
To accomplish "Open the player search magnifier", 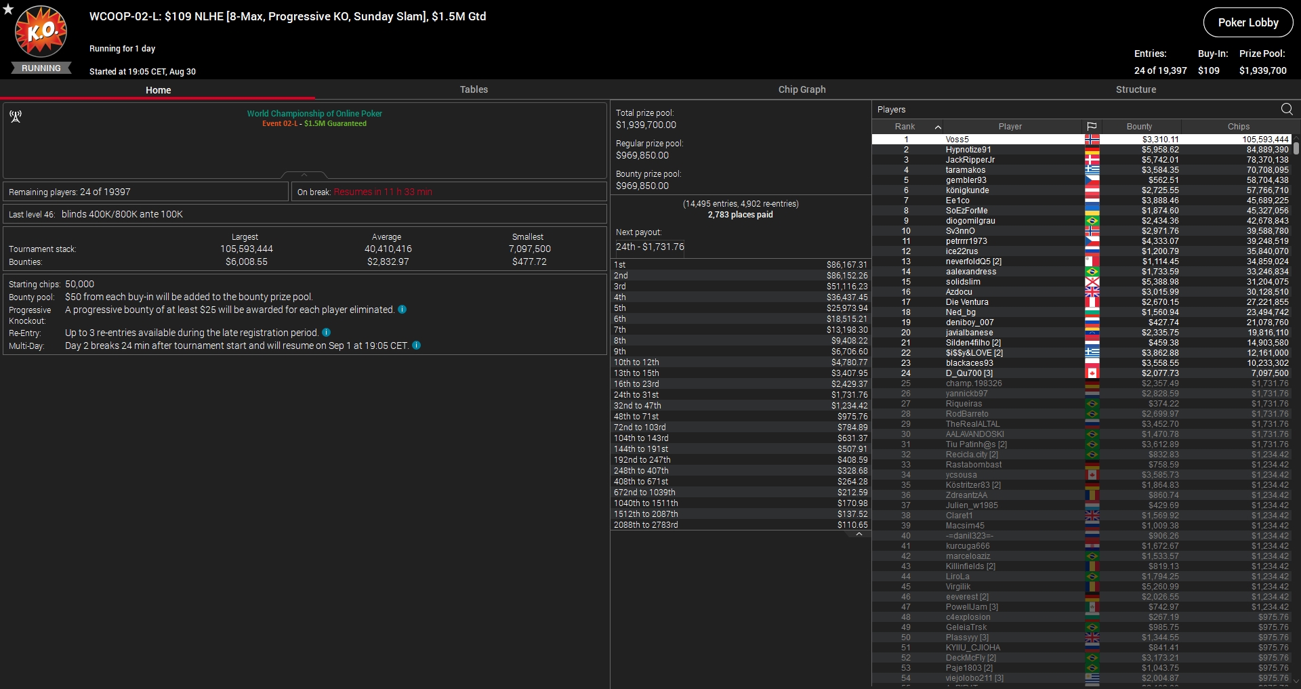I will pyautogui.click(x=1287, y=109).
